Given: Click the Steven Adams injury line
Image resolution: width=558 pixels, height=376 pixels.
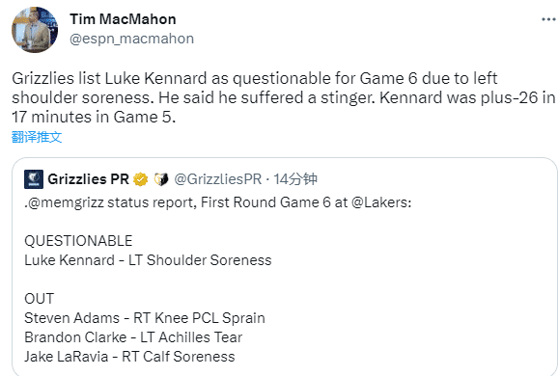Looking at the screenshot, I should coord(145,318).
